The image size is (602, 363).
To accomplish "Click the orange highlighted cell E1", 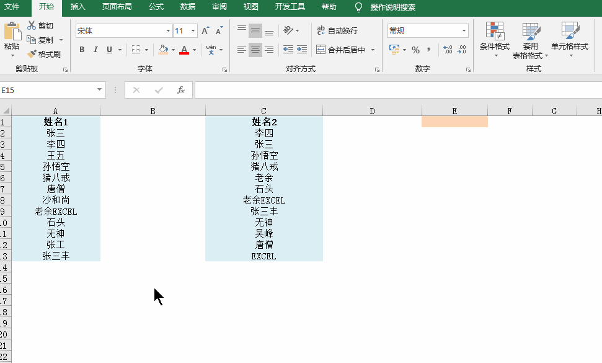I will (x=454, y=122).
